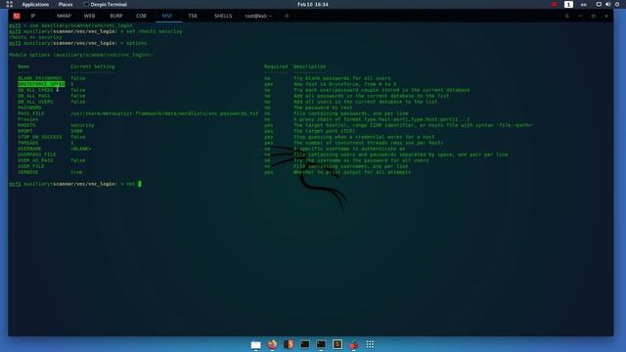Click the DB_ALL_PASS option name
The width and height of the screenshot is (626, 352).
(x=34, y=96)
